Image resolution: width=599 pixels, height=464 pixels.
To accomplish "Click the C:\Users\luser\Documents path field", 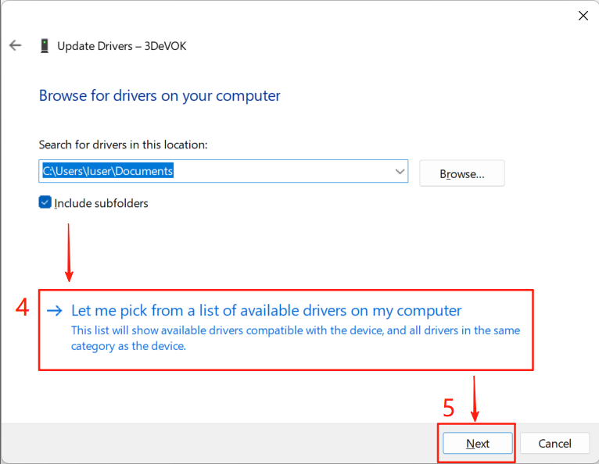I will [x=223, y=171].
